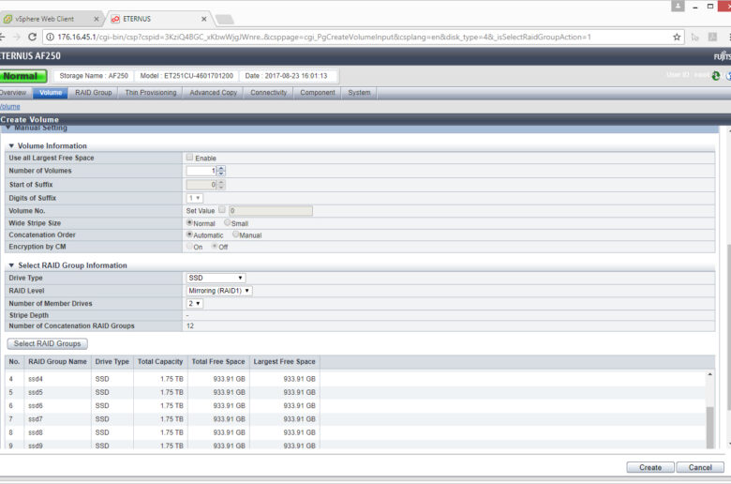
Task: Go to the Connectivity tab
Action: (269, 93)
